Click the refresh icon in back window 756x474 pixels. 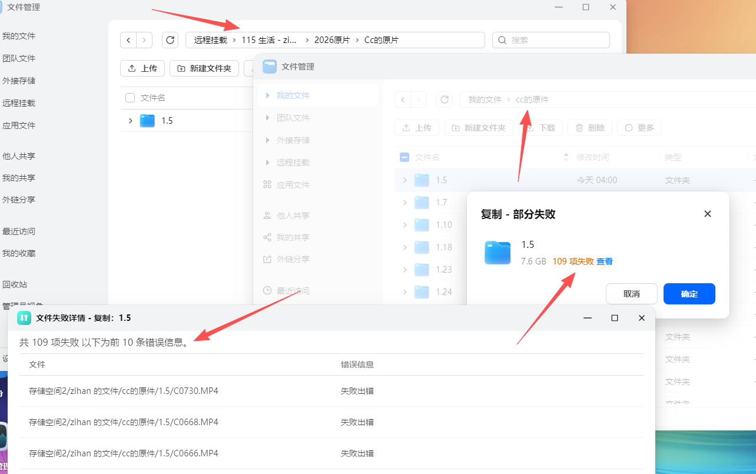(x=170, y=40)
